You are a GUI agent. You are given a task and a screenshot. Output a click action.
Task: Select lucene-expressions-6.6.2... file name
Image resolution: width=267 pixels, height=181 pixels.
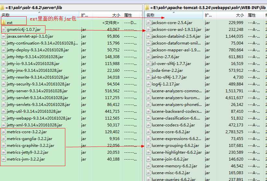pos(176,139)
